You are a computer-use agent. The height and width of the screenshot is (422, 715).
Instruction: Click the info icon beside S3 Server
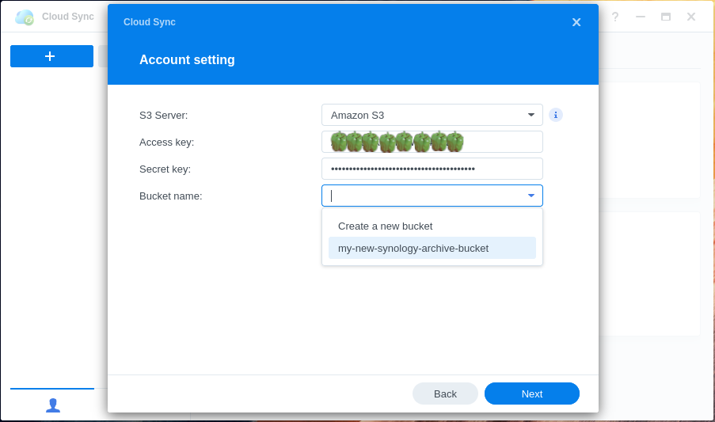click(556, 115)
